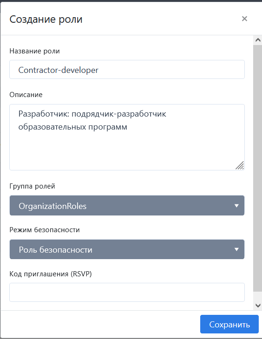This screenshot has height=339, width=262.
Task: Click the Код приглашения (RSVP) label
Action: [51, 274]
